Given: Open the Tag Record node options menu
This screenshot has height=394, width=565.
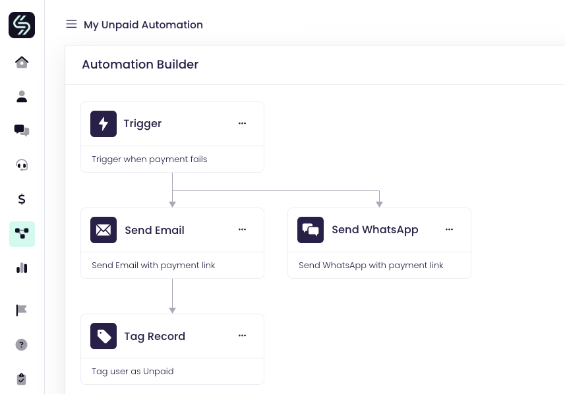Looking at the screenshot, I should click(x=242, y=335).
